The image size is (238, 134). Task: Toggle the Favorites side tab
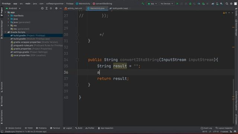click(1, 101)
